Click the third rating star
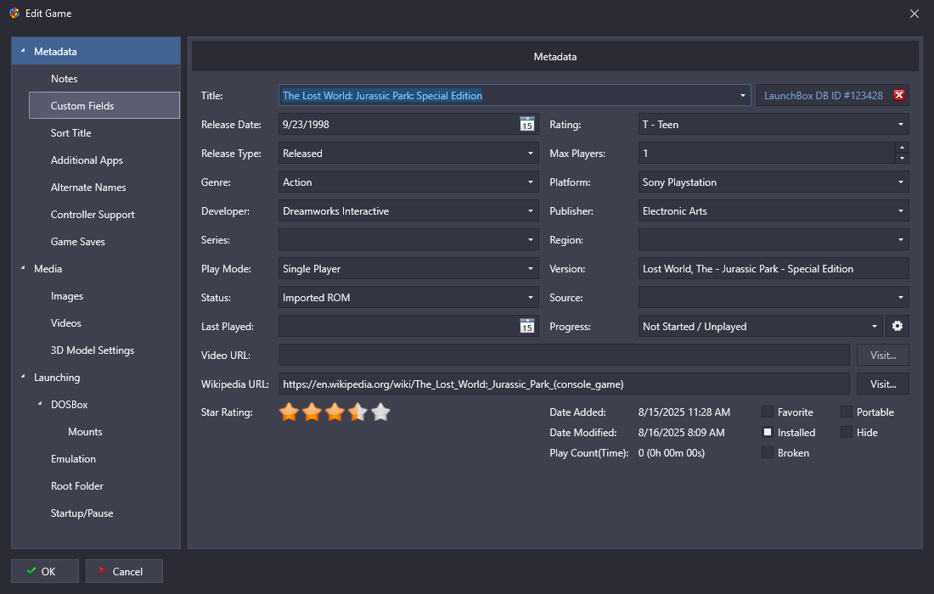The height and width of the screenshot is (594, 934). click(x=335, y=412)
